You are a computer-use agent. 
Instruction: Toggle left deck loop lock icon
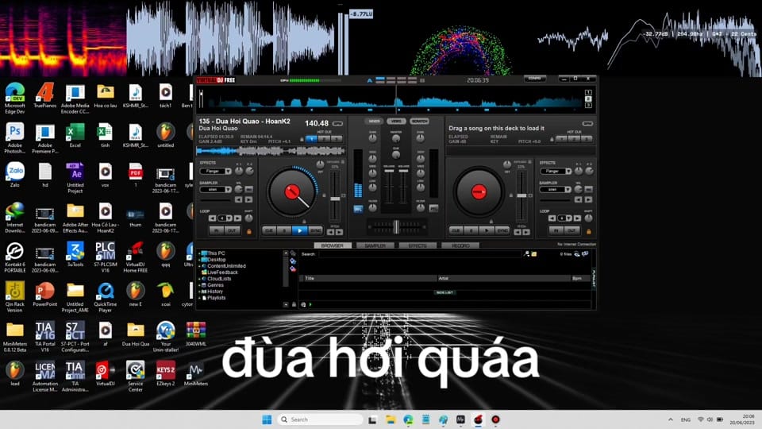point(249,231)
